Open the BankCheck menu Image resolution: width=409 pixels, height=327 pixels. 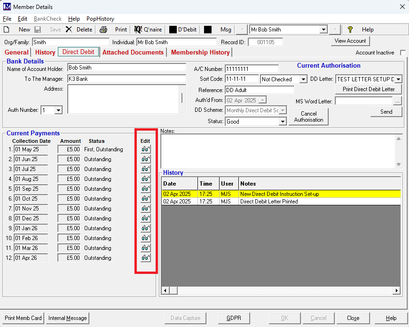(x=47, y=19)
